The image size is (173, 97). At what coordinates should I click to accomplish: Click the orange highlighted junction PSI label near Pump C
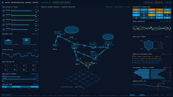[88, 64]
